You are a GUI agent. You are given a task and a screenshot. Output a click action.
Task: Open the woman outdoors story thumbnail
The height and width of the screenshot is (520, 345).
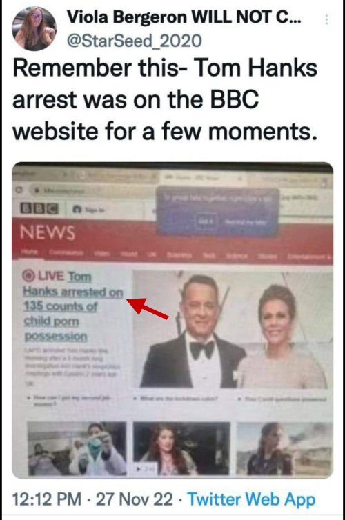[x=284, y=448]
